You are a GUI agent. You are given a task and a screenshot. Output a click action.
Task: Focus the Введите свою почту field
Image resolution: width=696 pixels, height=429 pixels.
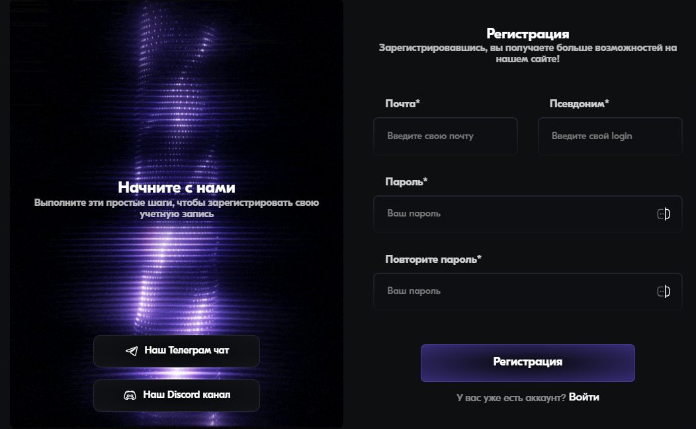[x=446, y=136]
